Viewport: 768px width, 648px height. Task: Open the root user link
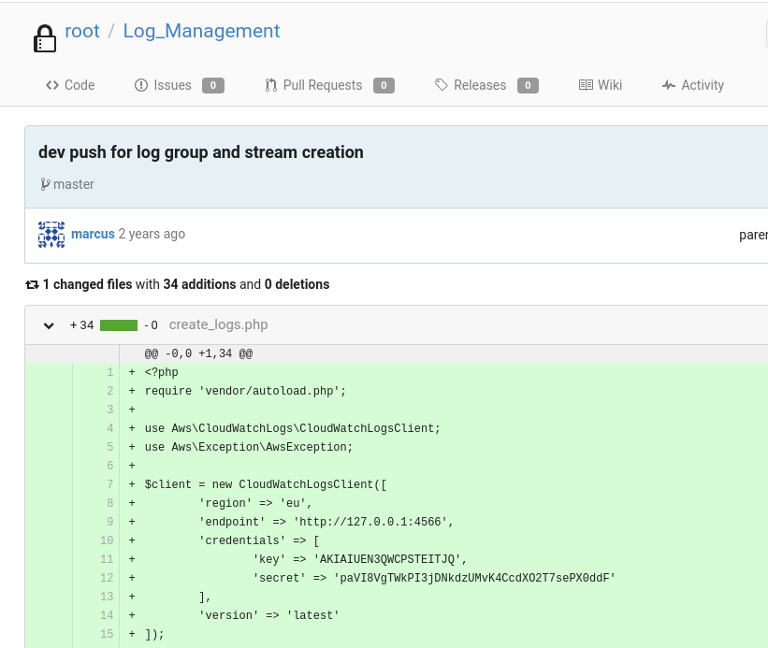click(82, 31)
